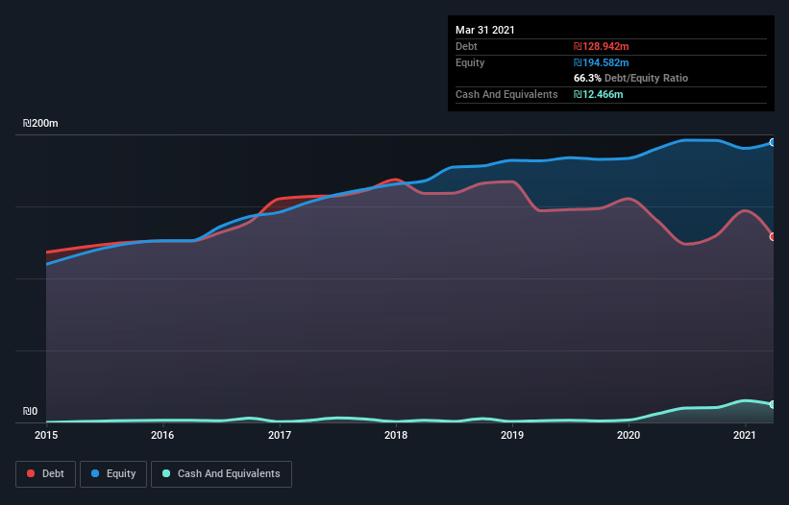Viewport: 789px width, 505px height.
Task: Click Cash And Equivalents label in tooltip
Action: point(506,94)
